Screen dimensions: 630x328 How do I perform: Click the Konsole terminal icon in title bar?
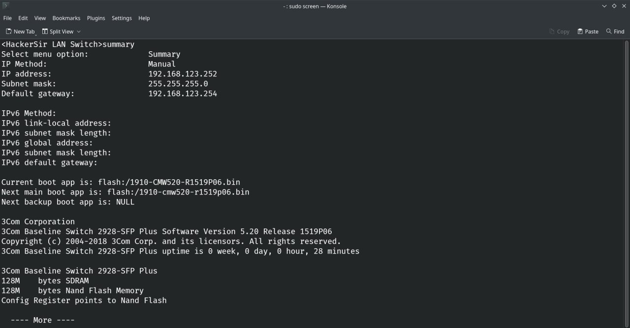point(6,6)
